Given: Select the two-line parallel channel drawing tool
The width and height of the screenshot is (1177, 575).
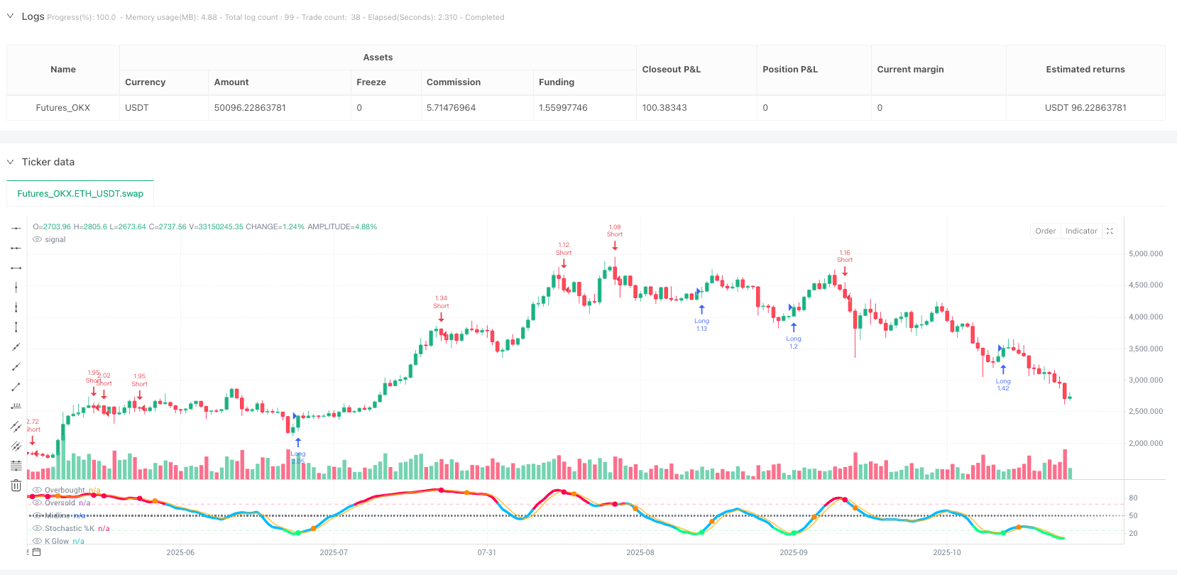Looking at the screenshot, I should tap(16, 426).
